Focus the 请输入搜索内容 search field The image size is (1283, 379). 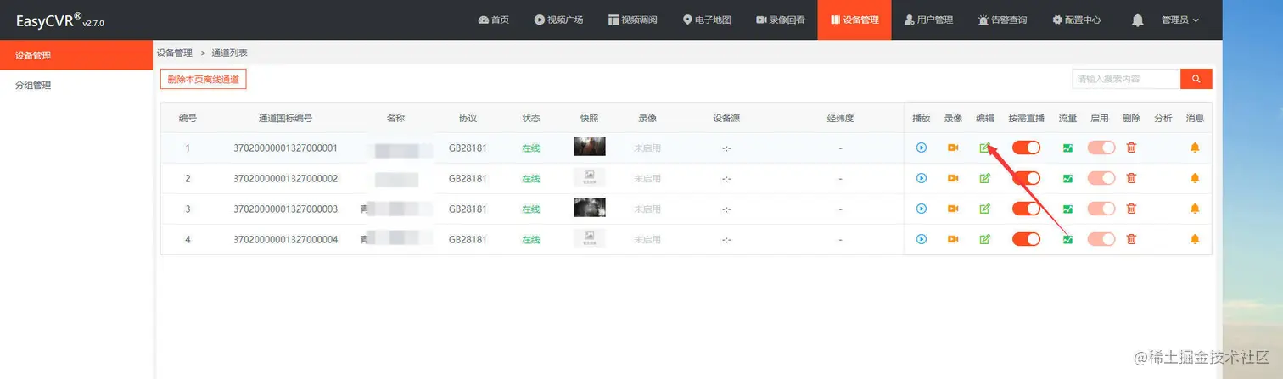1126,79
